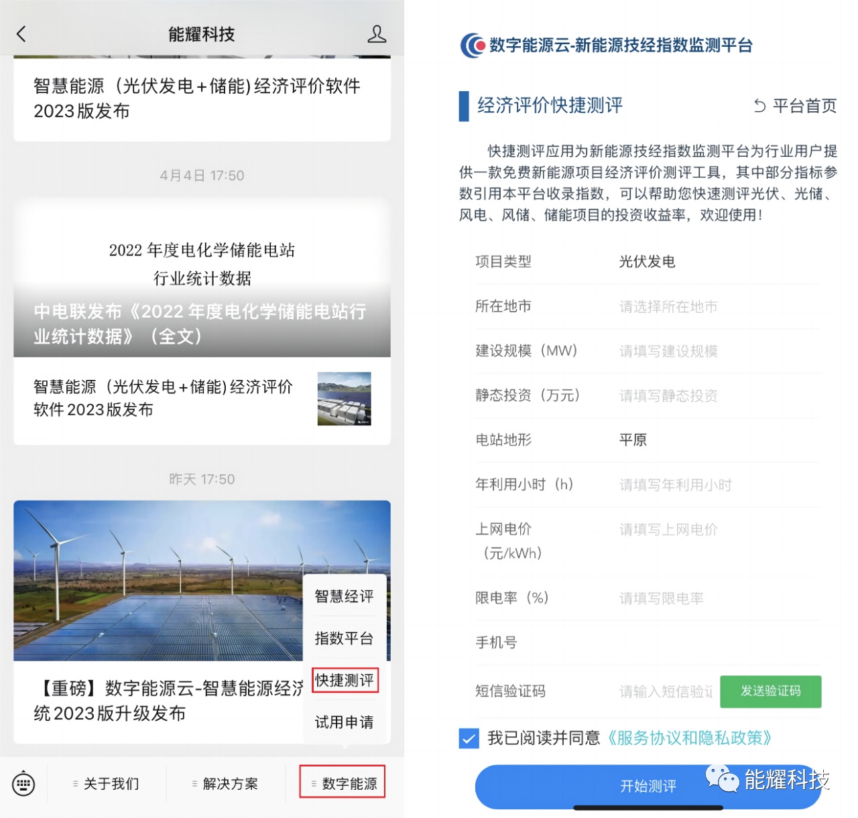Viewport: 858px width, 818px height.
Task: Uncheck the 我已阅读并同意 agreement checkbox
Action: point(469,738)
